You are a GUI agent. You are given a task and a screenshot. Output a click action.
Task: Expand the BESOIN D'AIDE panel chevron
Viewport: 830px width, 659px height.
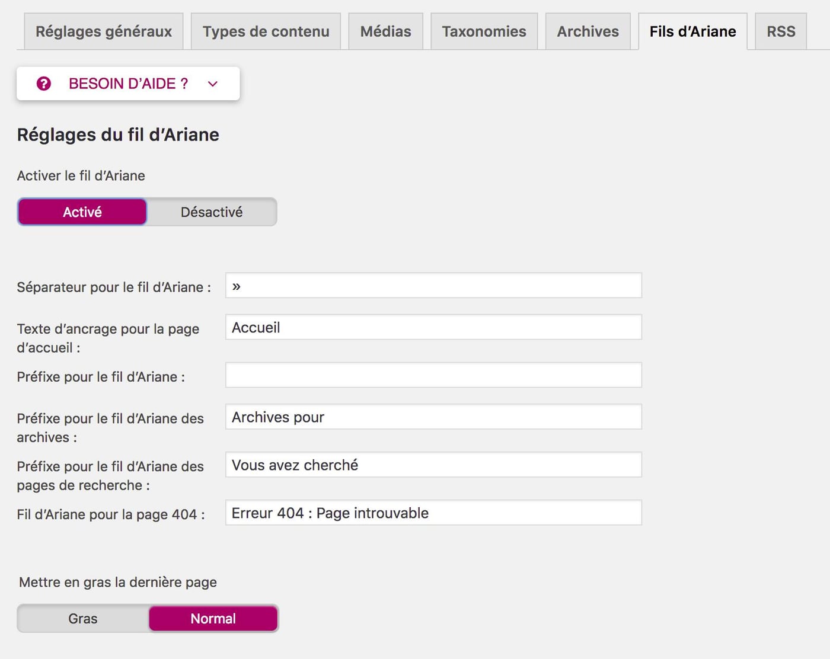pos(212,84)
